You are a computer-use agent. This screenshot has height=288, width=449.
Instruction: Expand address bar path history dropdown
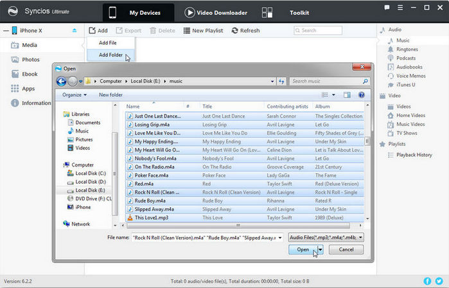(x=272, y=82)
